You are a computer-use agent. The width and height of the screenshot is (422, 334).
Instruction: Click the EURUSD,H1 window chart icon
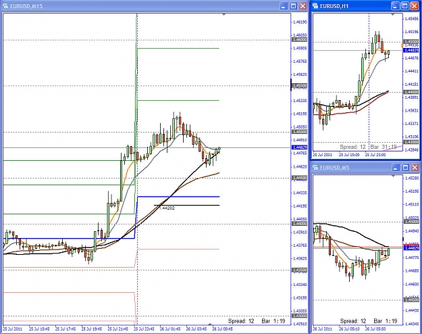click(315, 5)
